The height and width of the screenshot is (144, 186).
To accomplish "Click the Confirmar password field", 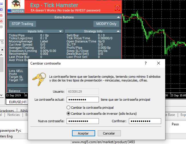I will tap(145, 121).
